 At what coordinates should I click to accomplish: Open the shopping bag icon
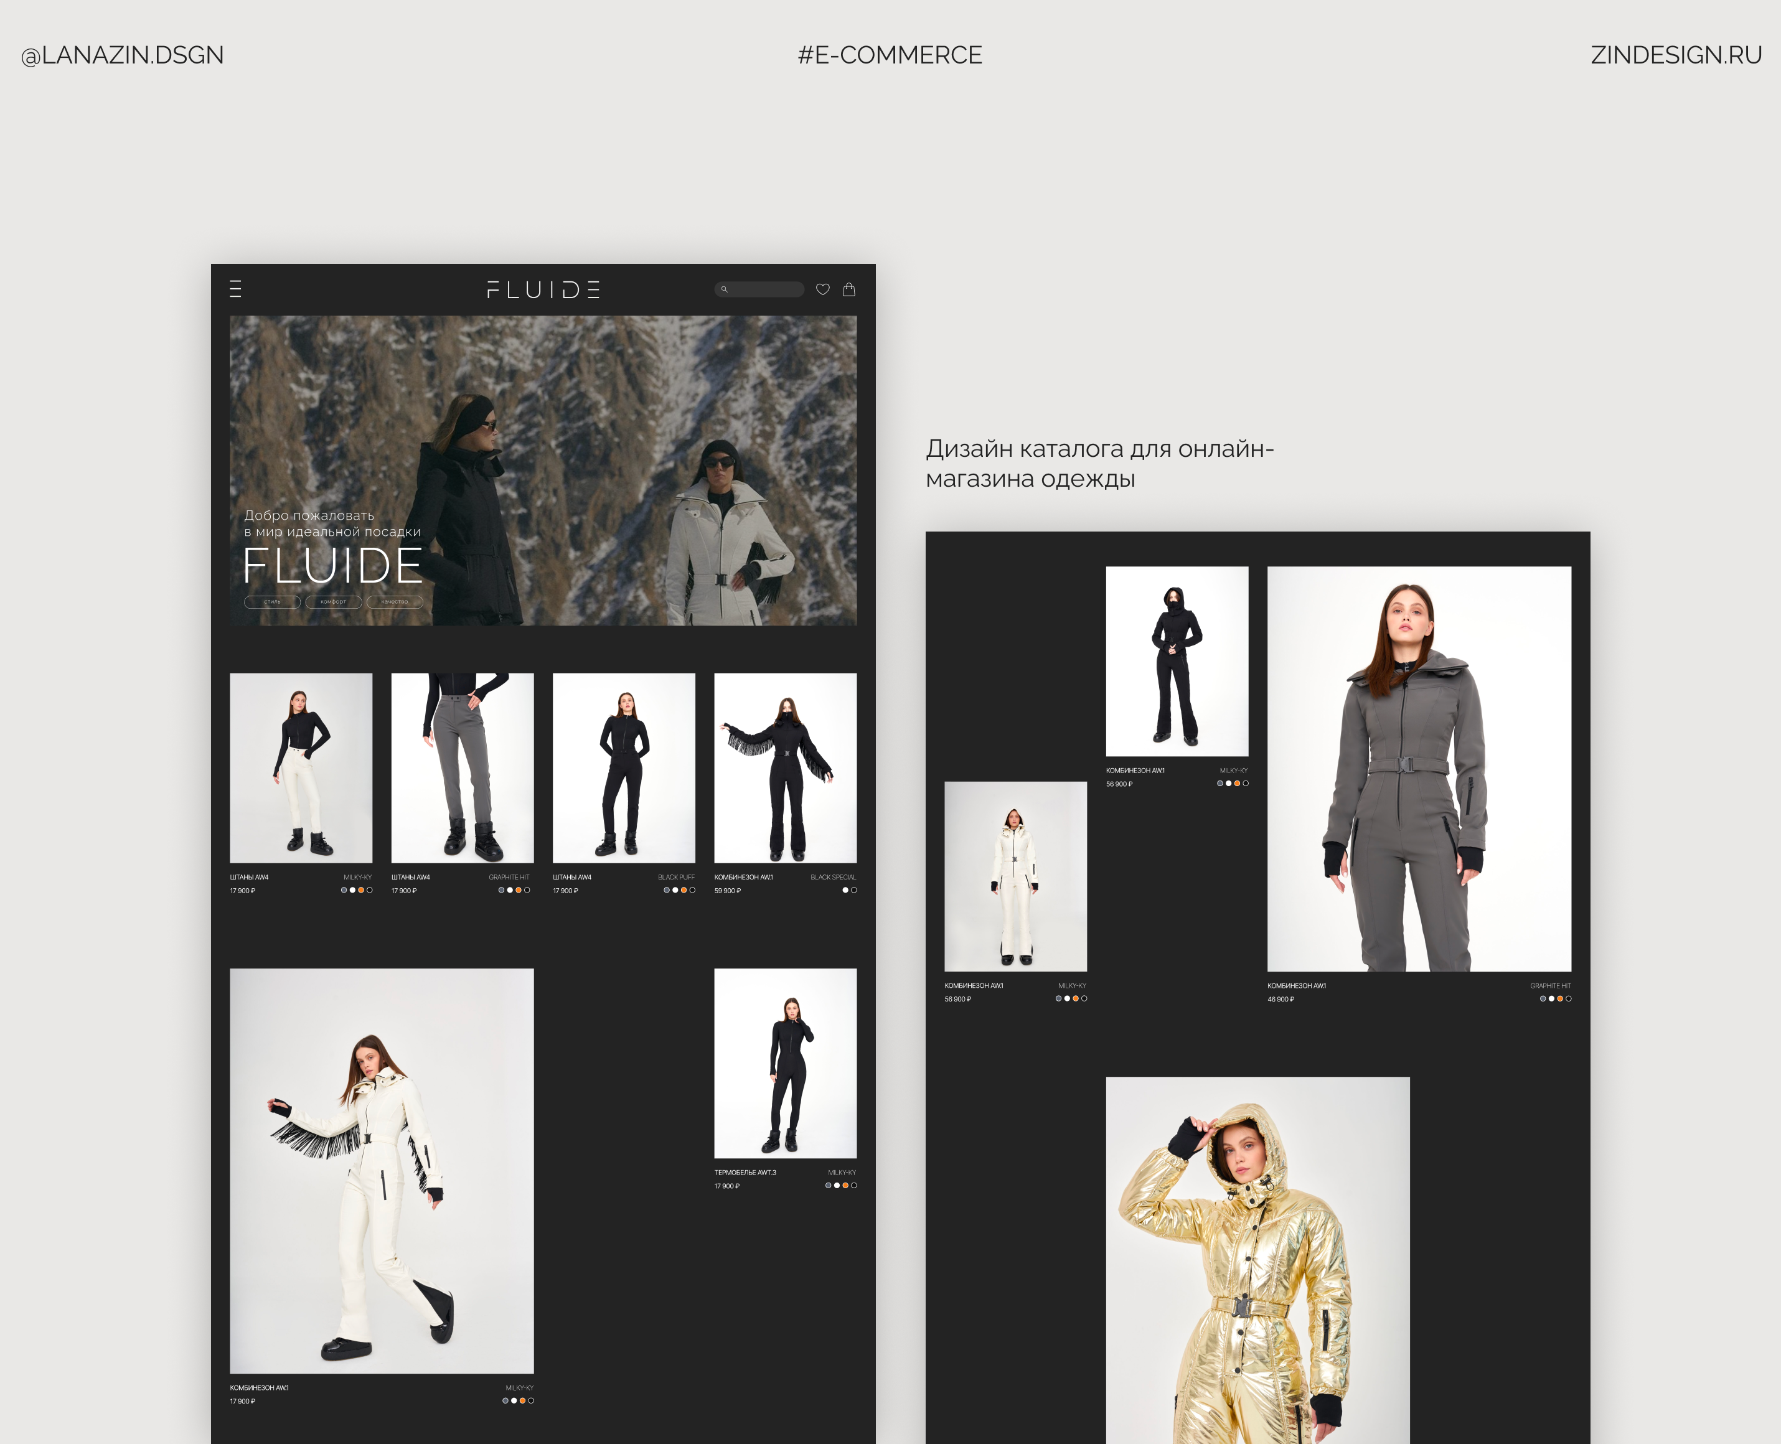[x=848, y=289]
